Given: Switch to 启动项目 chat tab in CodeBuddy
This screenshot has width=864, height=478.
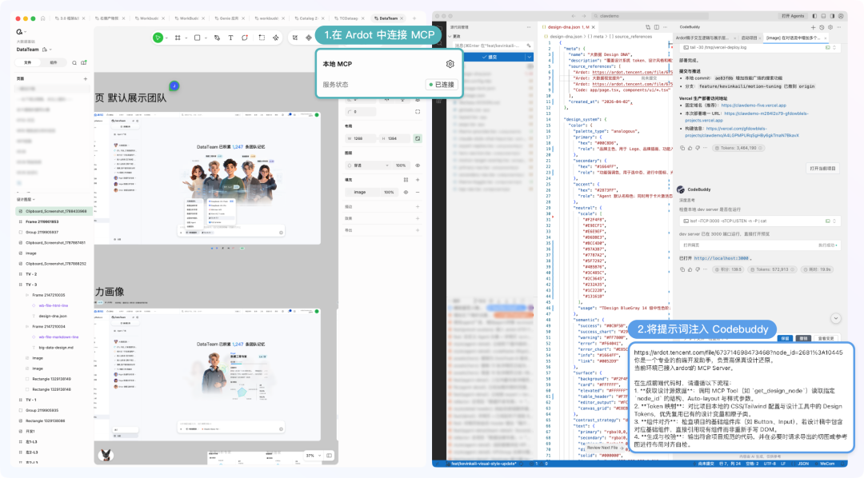Looking at the screenshot, I should (750, 38).
